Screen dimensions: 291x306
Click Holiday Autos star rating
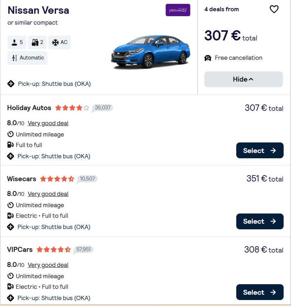(72, 108)
